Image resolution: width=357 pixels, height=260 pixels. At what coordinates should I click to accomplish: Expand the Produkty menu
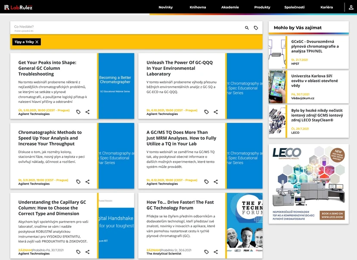pyautogui.click(x=262, y=7)
